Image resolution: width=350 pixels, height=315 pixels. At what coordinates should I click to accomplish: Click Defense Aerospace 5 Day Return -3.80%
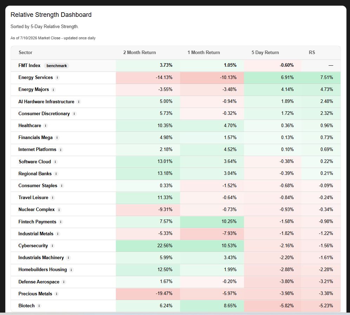(286, 282)
